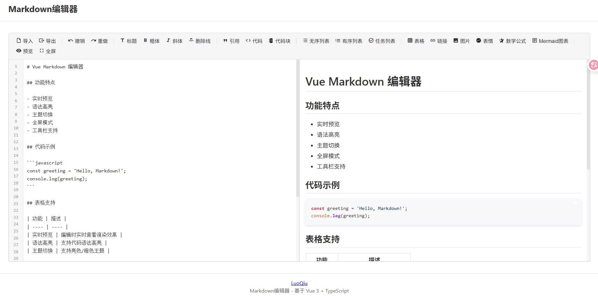Apply strikethrough with 删除线
598x298 pixels.
click(200, 41)
